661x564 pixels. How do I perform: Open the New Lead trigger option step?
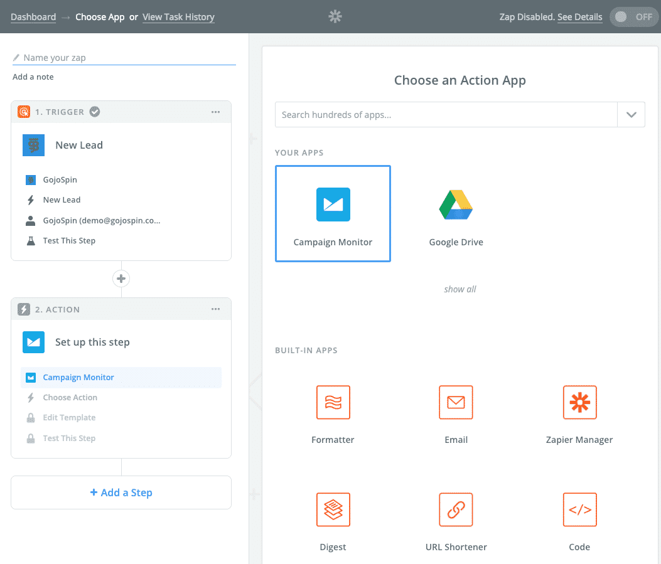pyautogui.click(x=121, y=200)
